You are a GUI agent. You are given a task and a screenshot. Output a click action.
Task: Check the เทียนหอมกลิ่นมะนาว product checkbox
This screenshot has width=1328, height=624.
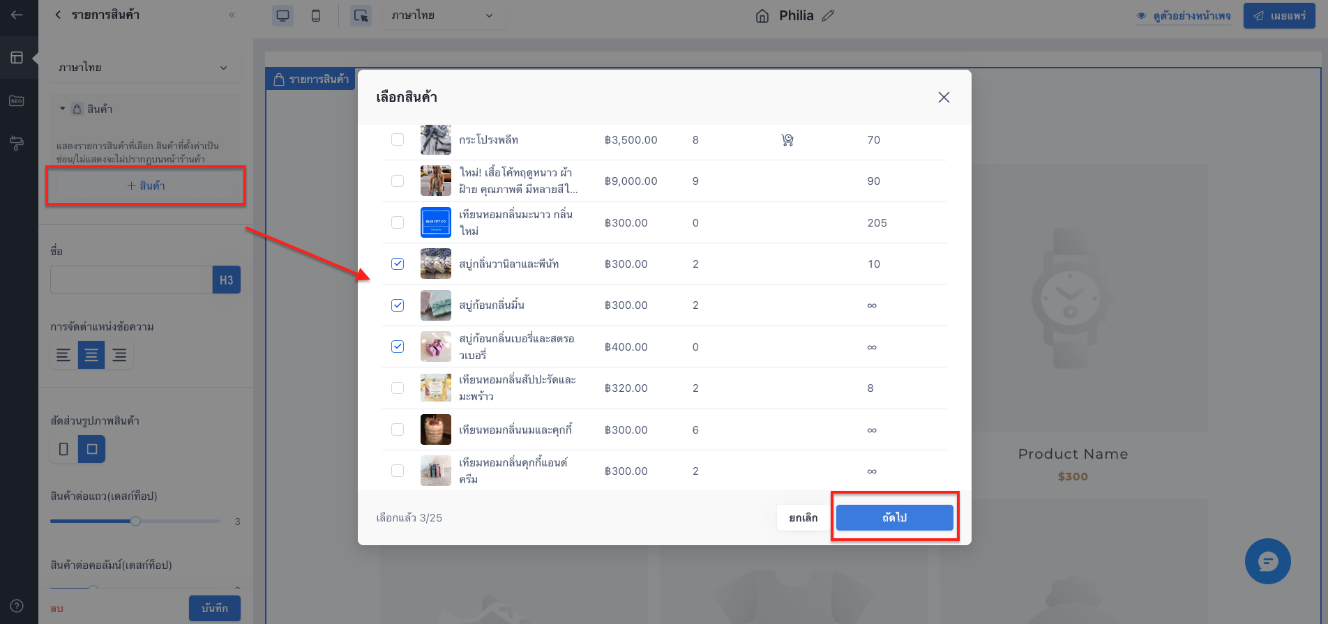pos(398,222)
